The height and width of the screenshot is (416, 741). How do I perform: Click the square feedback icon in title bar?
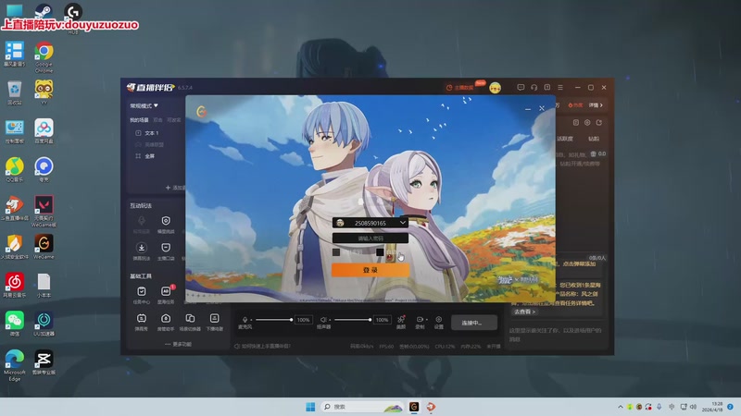[x=547, y=87]
